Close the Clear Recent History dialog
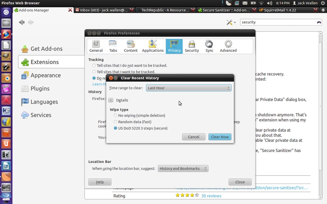This screenshot has height=204, width=327. click(x=111, y=78)
